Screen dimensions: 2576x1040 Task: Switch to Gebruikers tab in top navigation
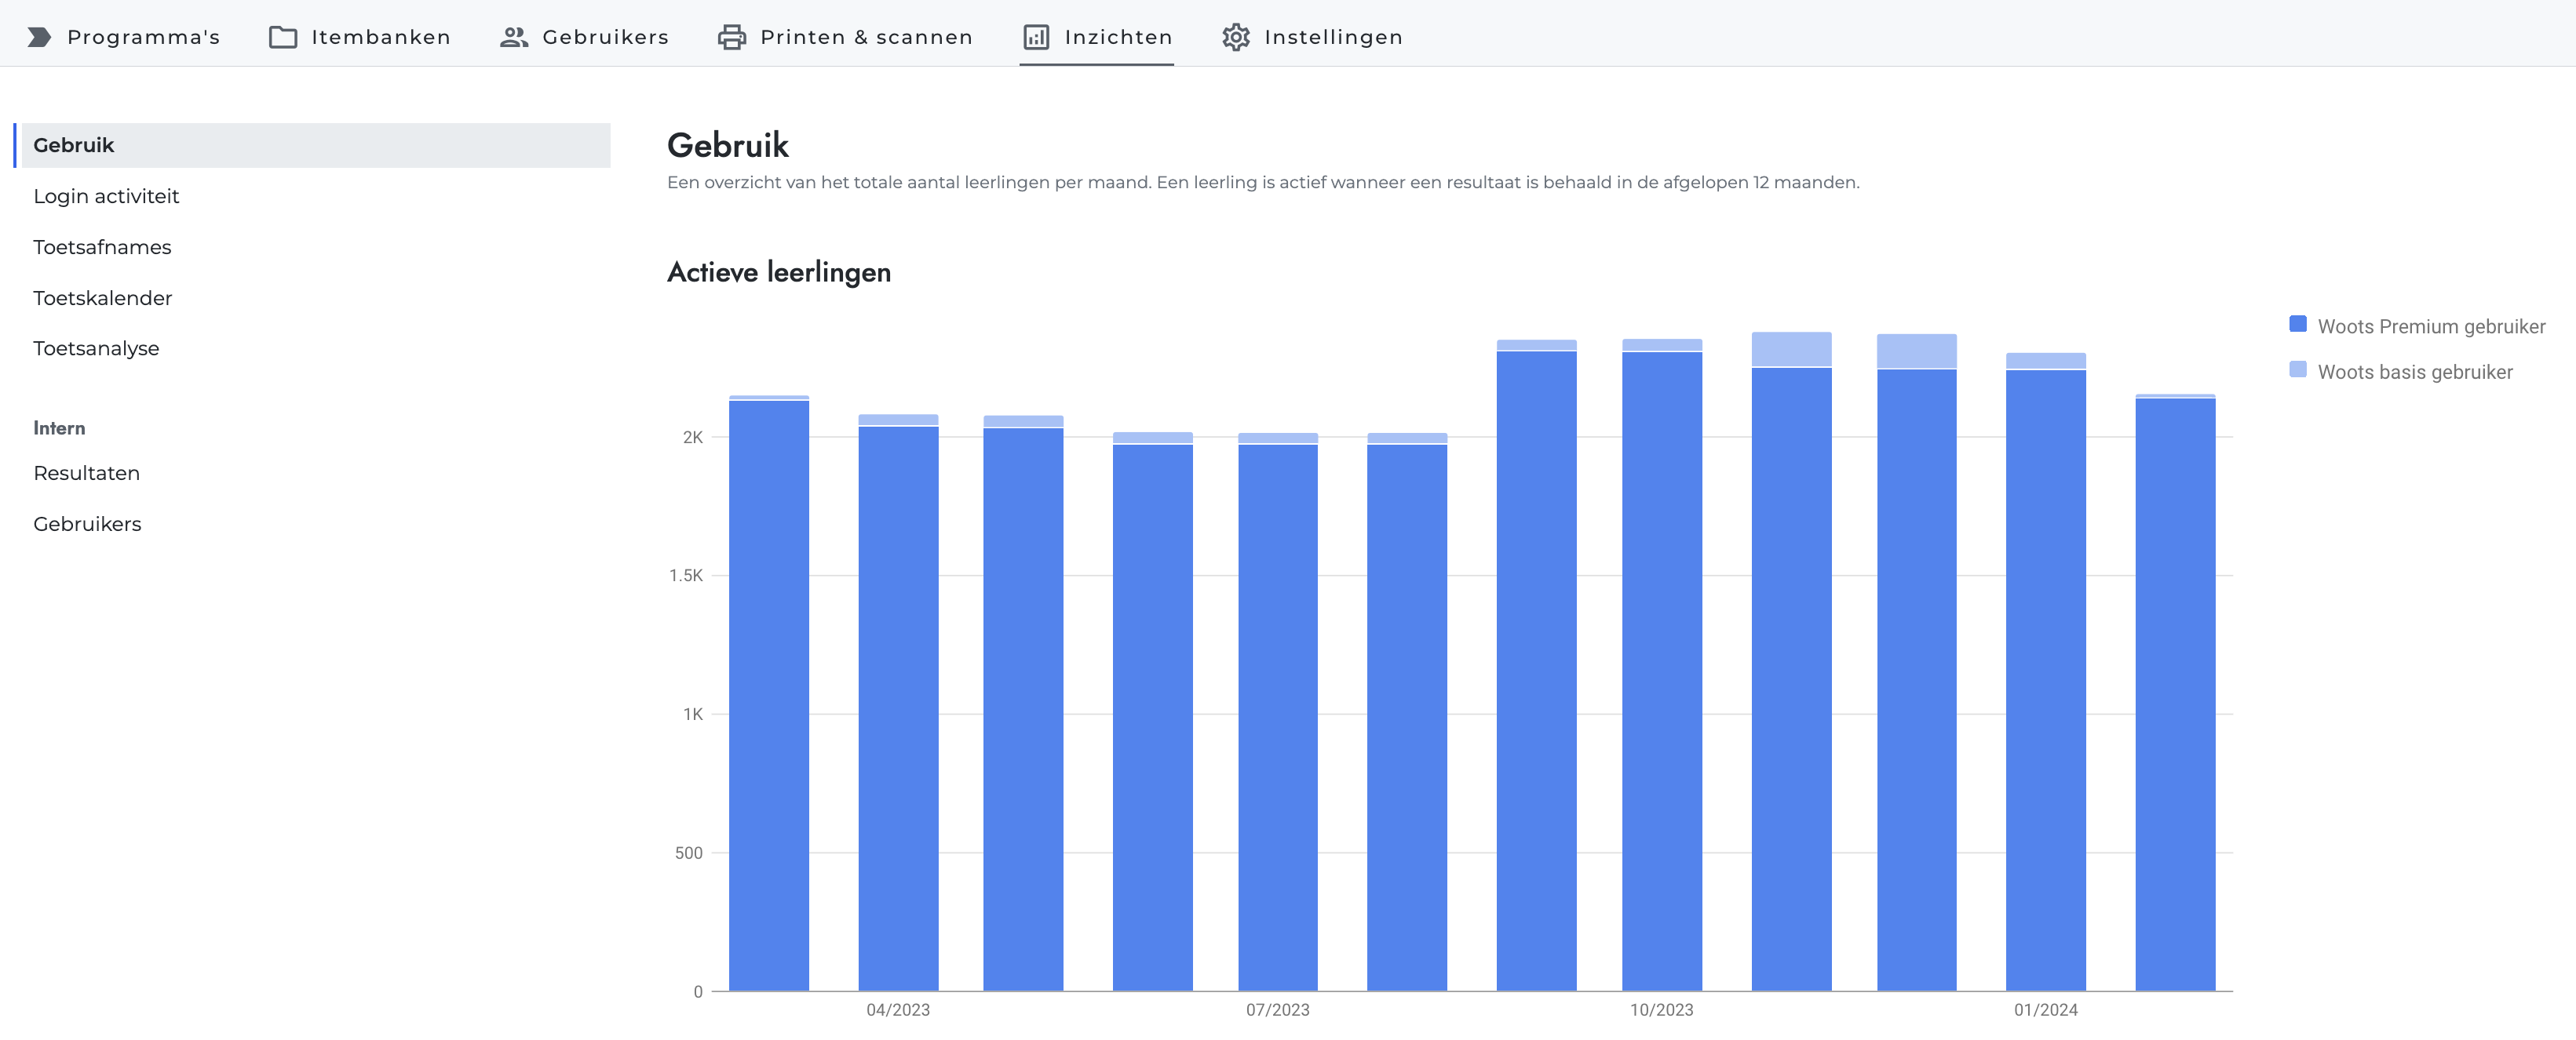(x=584, y=37)
